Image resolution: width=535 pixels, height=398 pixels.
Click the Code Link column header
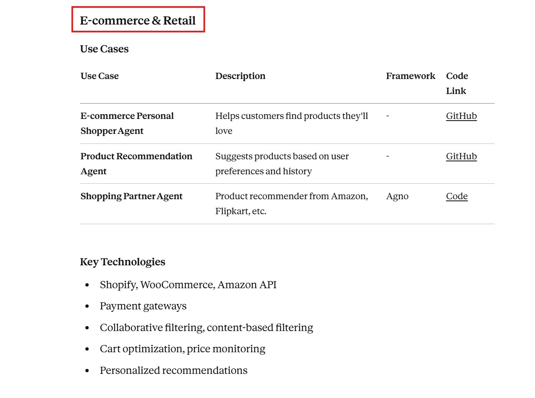pyautogui.click(x=457, y=83)
